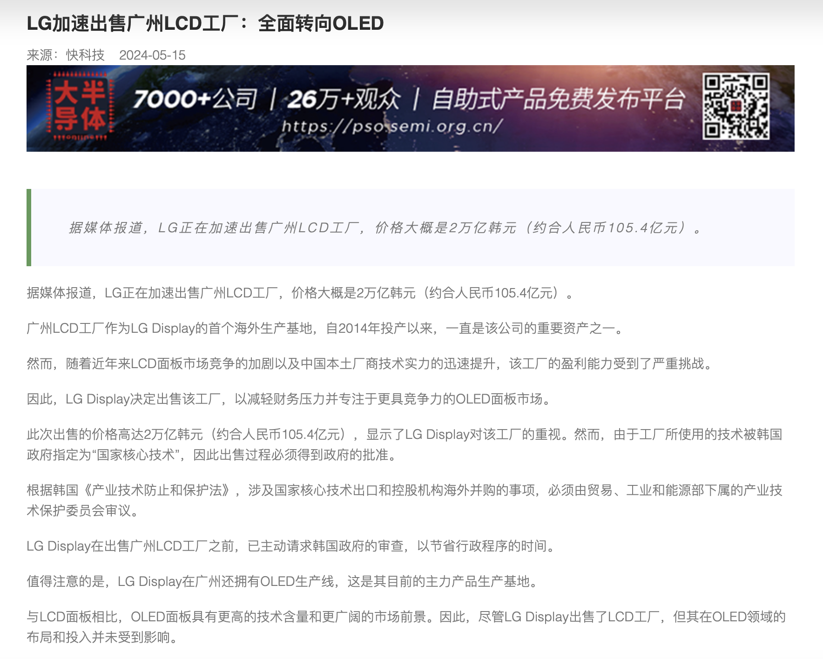Click the article title about LG selling Guangzhou LCD factory
The height and width of the screenshot is (659, 823).
[205, 23]
